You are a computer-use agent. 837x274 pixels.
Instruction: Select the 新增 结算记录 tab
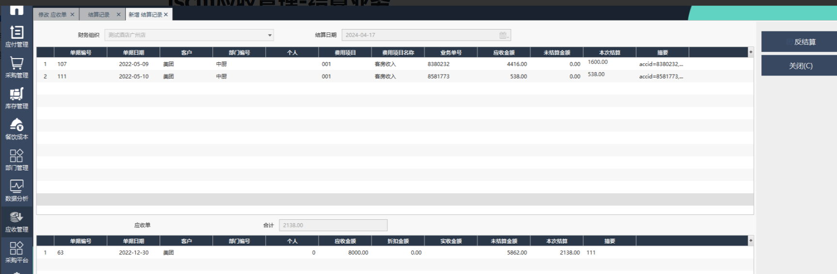[x=145, y=15]
